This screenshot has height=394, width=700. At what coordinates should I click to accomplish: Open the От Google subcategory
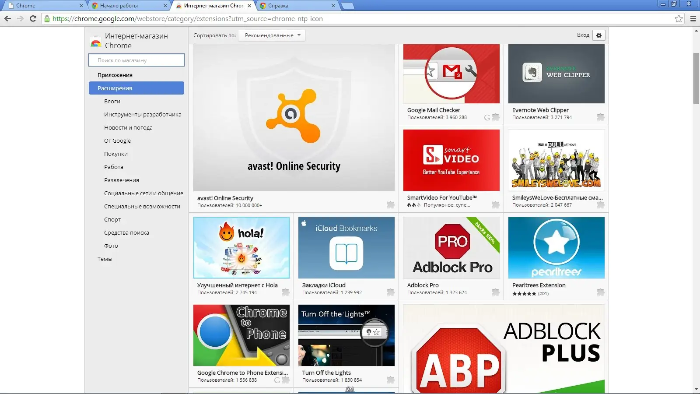(117, 141)
